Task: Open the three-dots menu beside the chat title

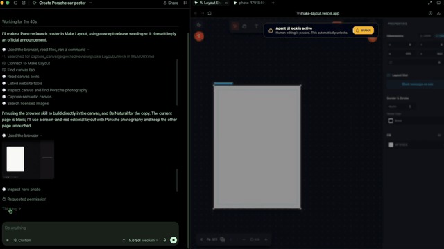Action: [90, 3]
